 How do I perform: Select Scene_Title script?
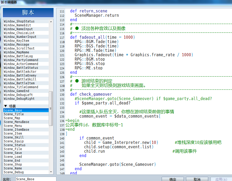coord(26,114)
